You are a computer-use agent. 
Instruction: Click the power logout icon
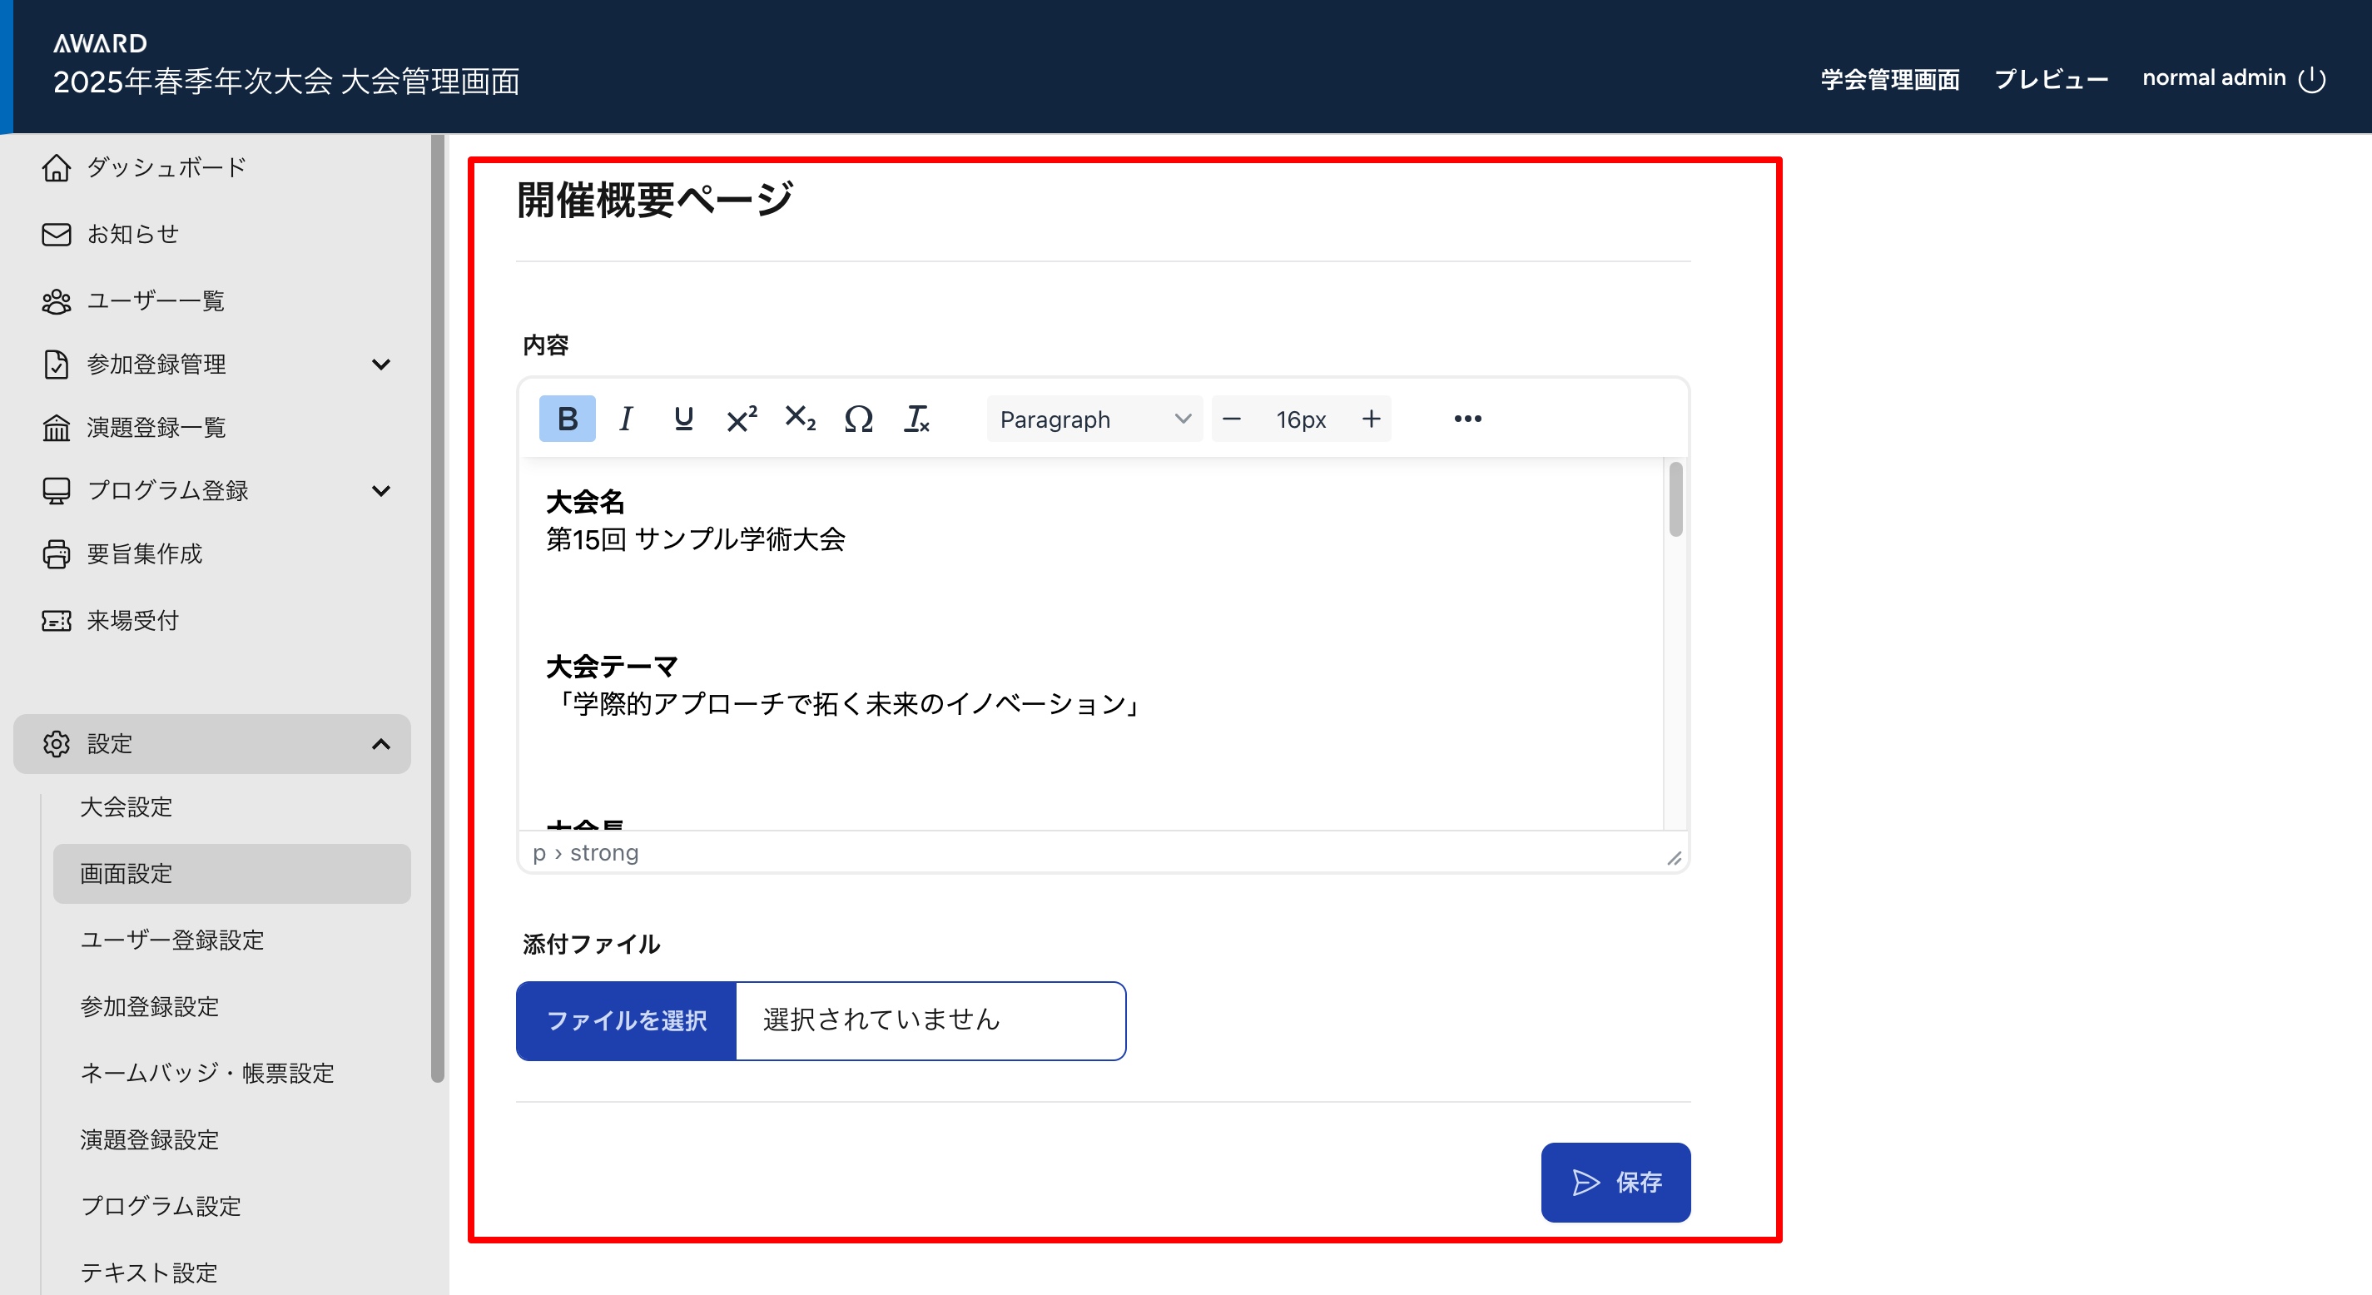coord(2312,79)
